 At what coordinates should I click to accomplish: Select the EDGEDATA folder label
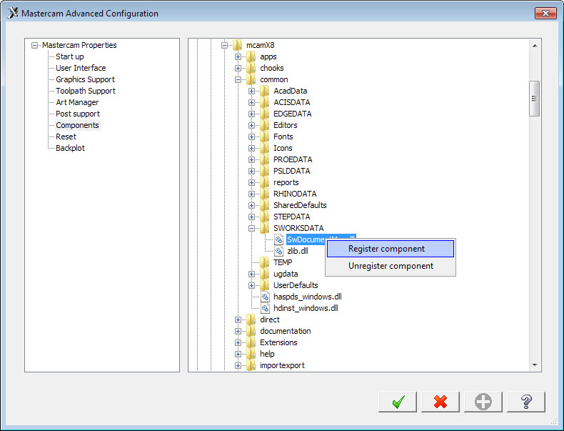coord(293,114)
